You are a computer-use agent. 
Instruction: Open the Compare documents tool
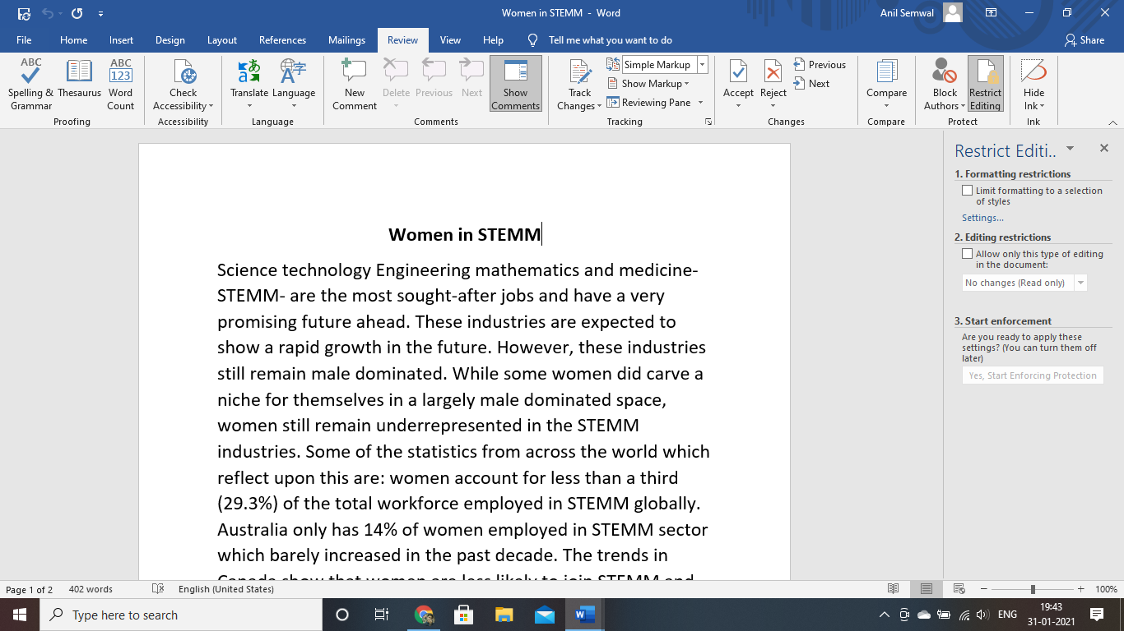point(886,84)
